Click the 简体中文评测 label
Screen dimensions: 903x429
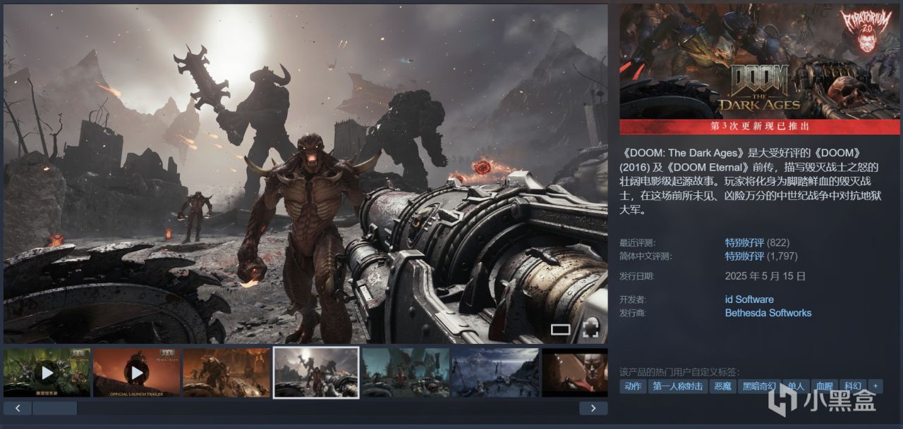pos(646,256)
